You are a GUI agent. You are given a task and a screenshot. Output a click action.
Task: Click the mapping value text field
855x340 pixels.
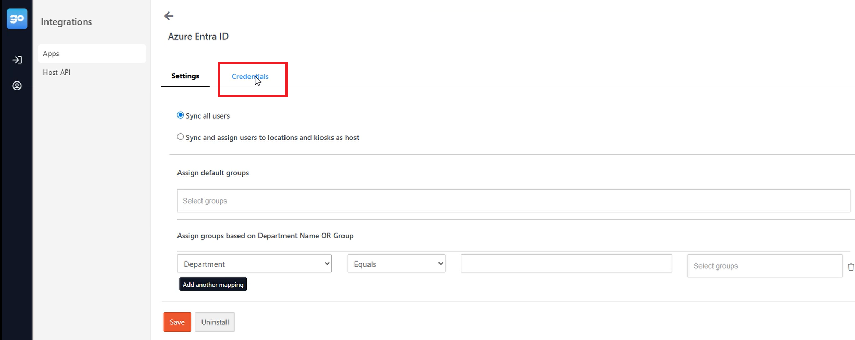566,263
